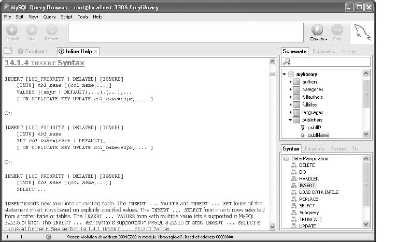Click the Stop button
The height and width of the screenshot is (242, 396).
point(337,33)
